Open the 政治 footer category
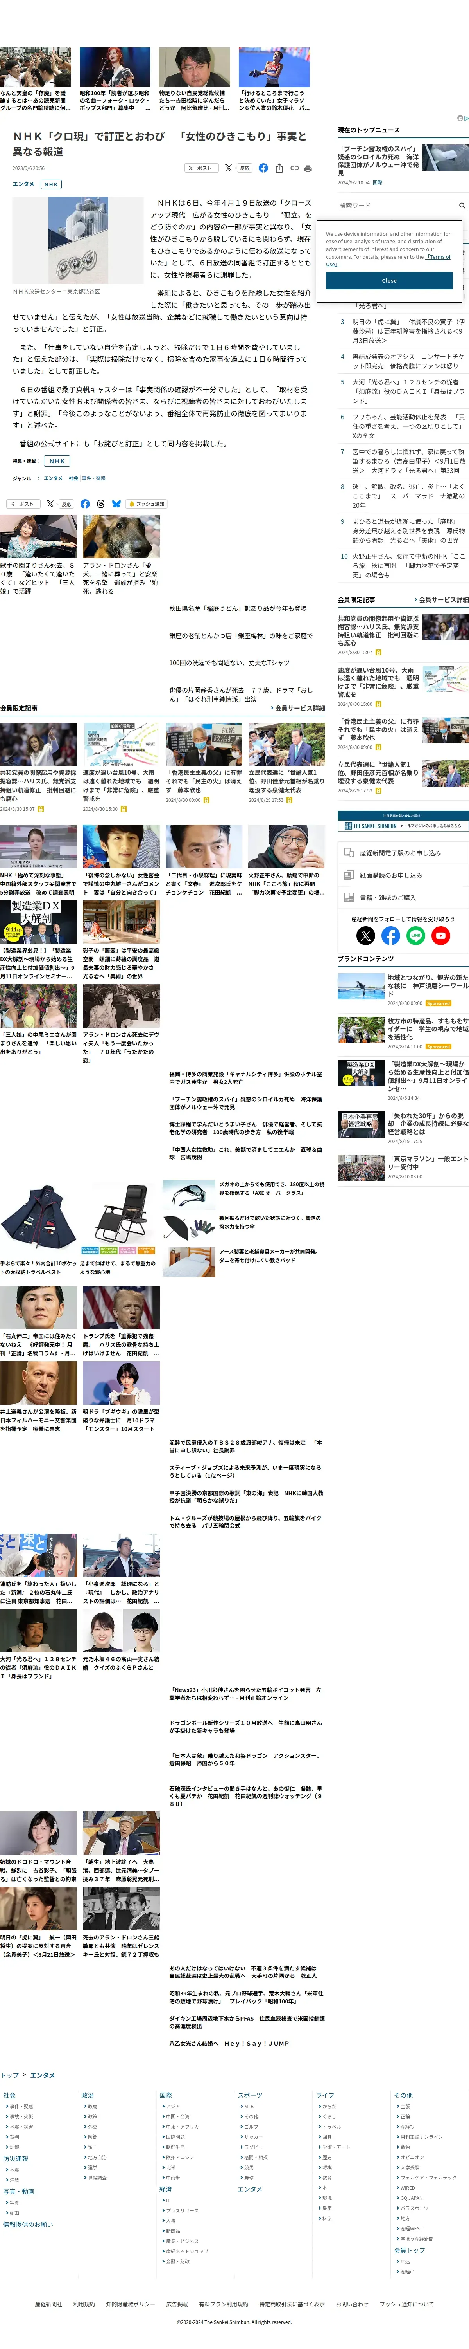Screen dimensions: 469x2349 click(88, 2095)
